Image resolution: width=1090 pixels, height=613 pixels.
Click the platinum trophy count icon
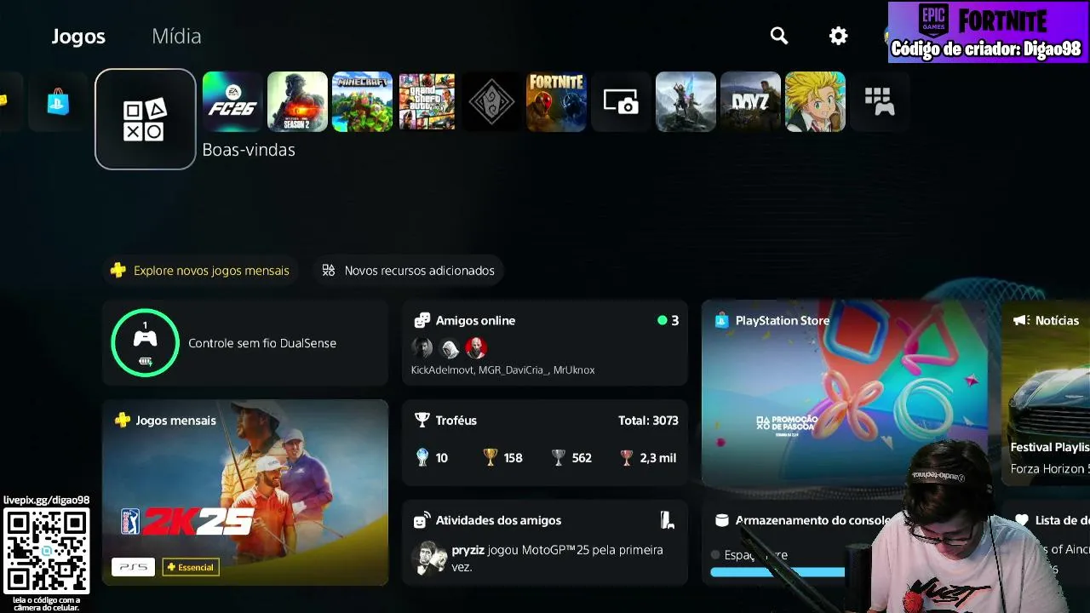422,457
